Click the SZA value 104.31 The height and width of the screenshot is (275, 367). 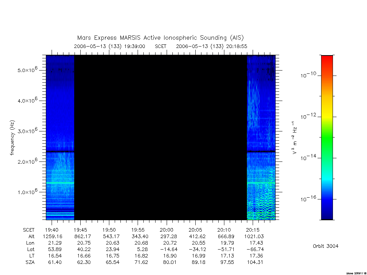(255, 262)
